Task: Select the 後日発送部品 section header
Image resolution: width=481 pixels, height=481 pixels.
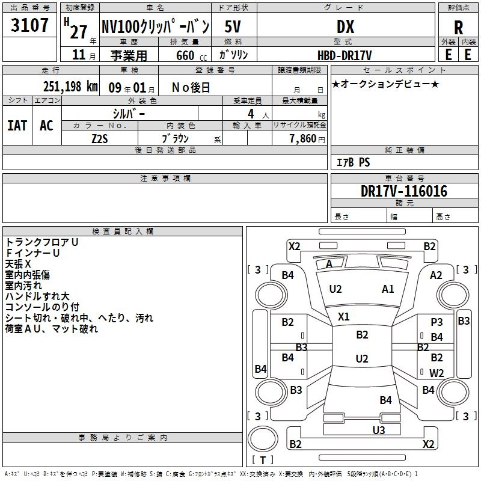Action: (165, 150)
